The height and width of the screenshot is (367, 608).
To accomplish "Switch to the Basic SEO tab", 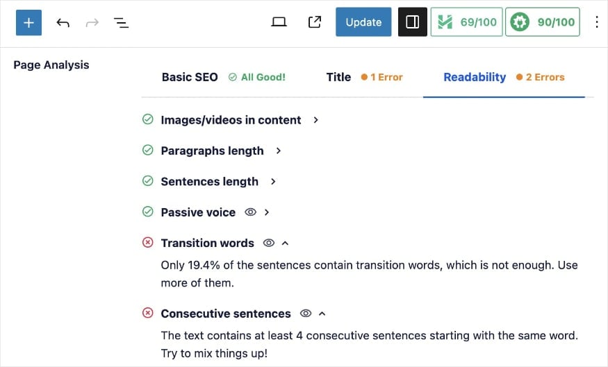I will pos(224,77).
